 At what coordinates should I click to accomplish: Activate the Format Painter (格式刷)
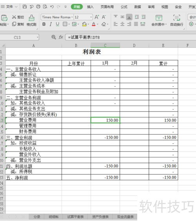(31, 20)
